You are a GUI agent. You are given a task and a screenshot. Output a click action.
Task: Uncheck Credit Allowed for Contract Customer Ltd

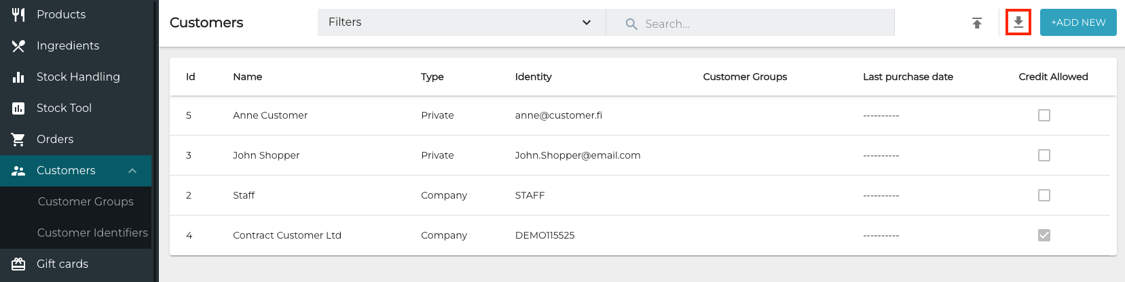(1044, 235)
